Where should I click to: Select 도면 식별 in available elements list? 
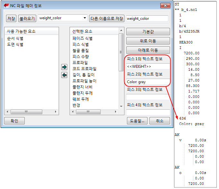pos(15,44)
